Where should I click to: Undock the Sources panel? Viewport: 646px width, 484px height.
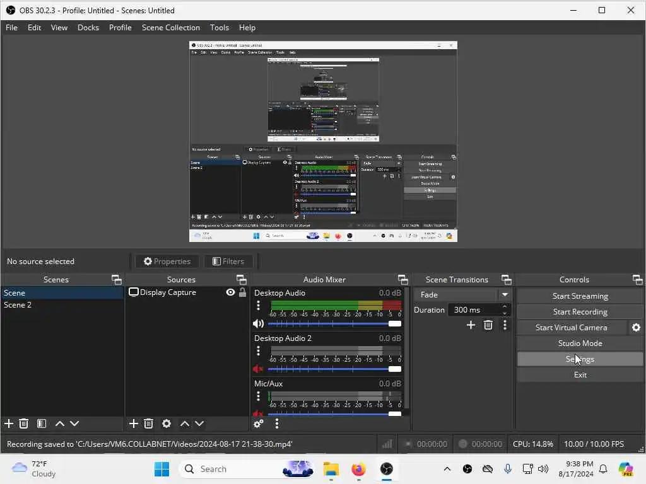click(x=242, y=280)
